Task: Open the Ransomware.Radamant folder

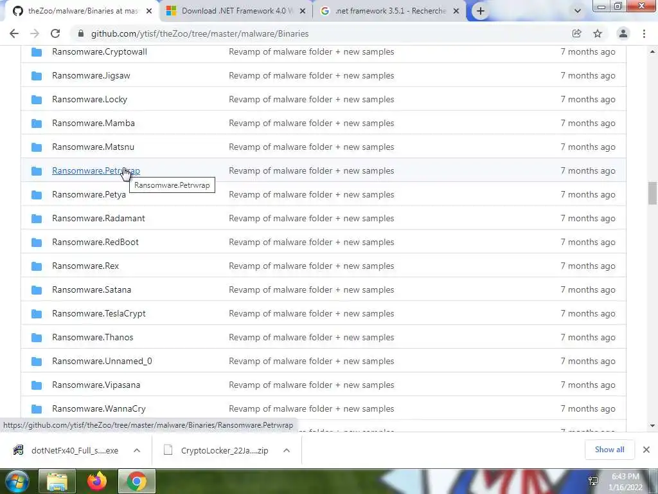Action: tap(98, 219)
